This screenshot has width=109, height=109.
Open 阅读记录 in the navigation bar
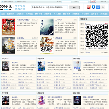coord(104,14)
